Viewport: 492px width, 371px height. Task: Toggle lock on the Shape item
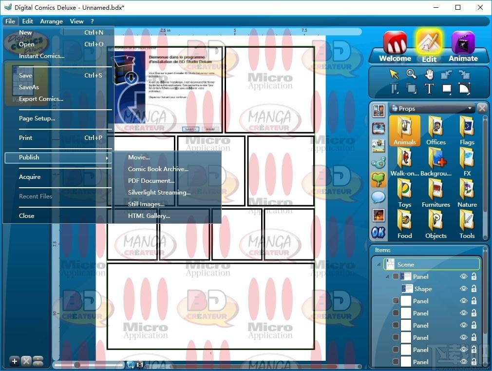point(474,289)
